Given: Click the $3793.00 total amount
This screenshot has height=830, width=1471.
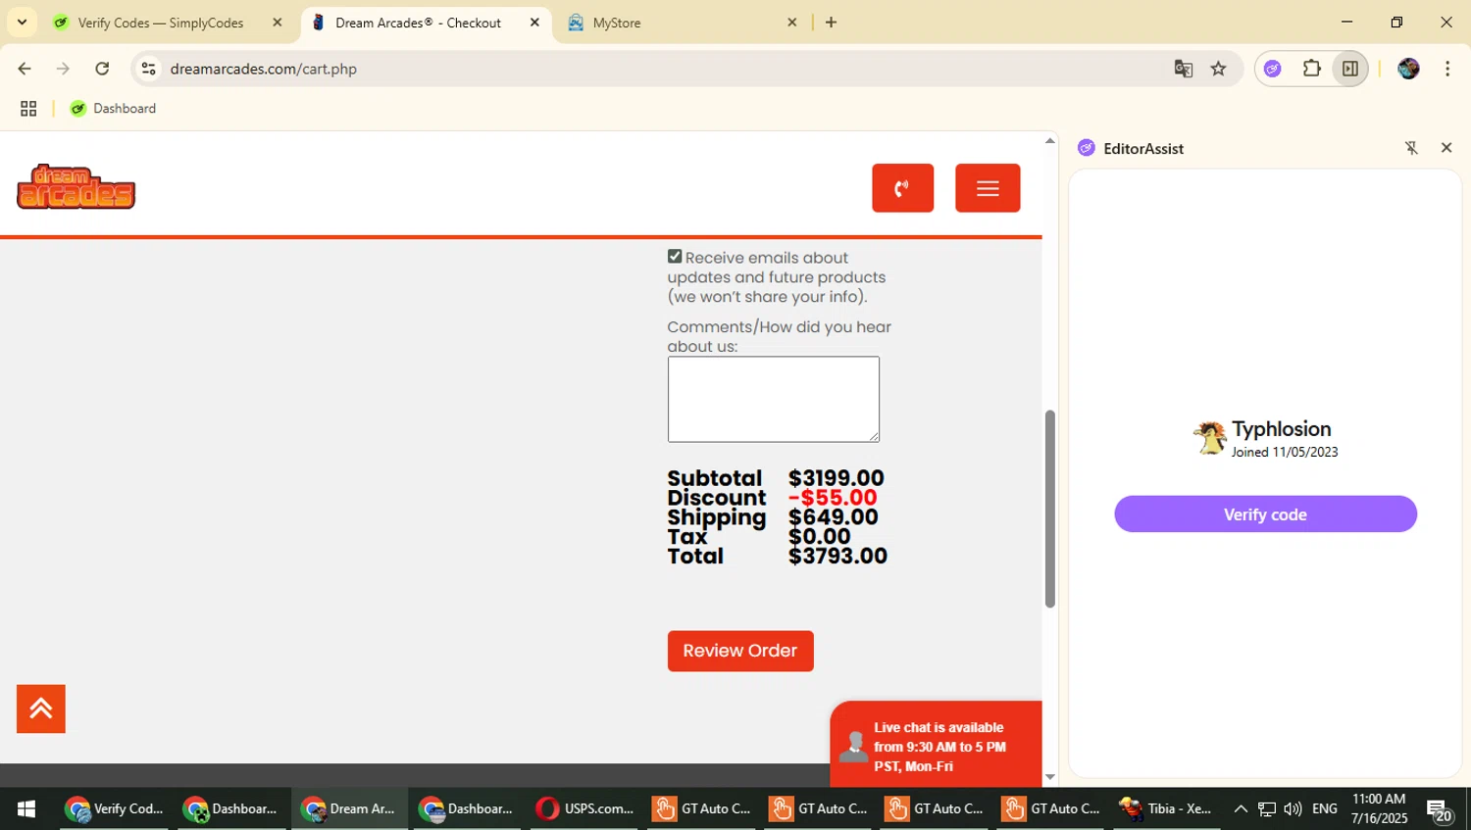Looking at the screenshot, I should pyautogui.click(x=837, y=556).
